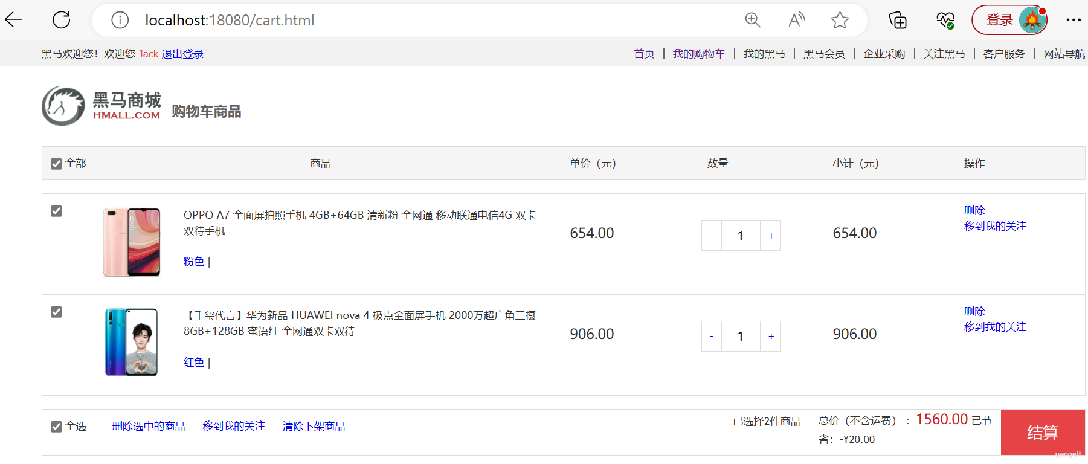Screen dimensions: 1088x464
Task: Click bottom bar 移到我的关注 link
Action: point(234,427)
